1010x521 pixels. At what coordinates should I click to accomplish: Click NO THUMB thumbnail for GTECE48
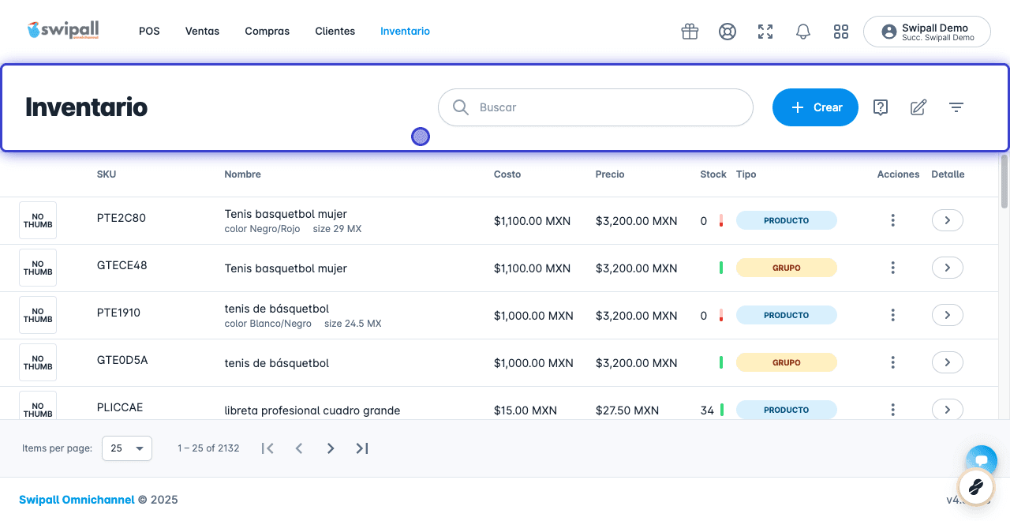(x=38, y=268)
